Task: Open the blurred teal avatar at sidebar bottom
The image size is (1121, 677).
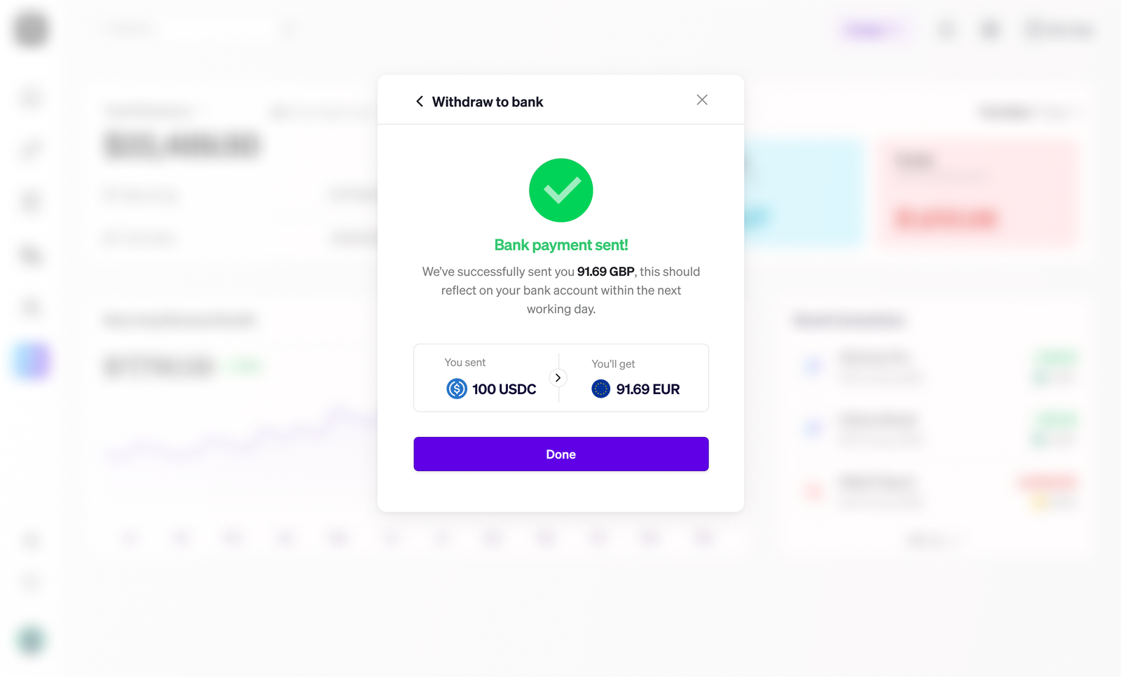Action: click(31, 640)
